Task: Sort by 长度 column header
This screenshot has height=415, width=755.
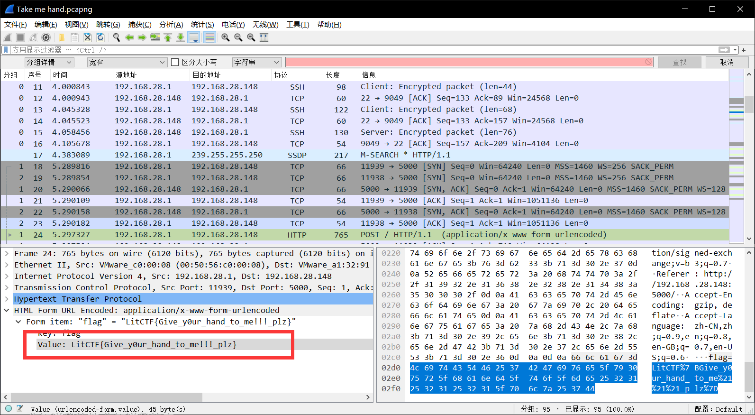Action: (x=341, y=75)
